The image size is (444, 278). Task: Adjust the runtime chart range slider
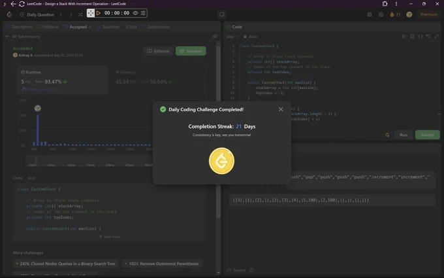[36, 161]
